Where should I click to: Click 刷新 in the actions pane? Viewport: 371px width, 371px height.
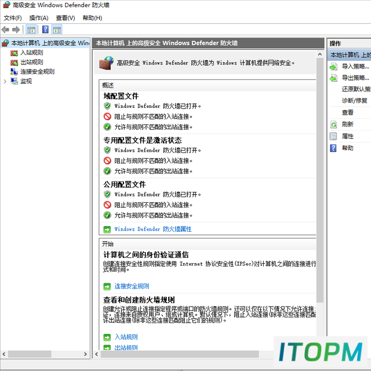[x=348, y=124]
